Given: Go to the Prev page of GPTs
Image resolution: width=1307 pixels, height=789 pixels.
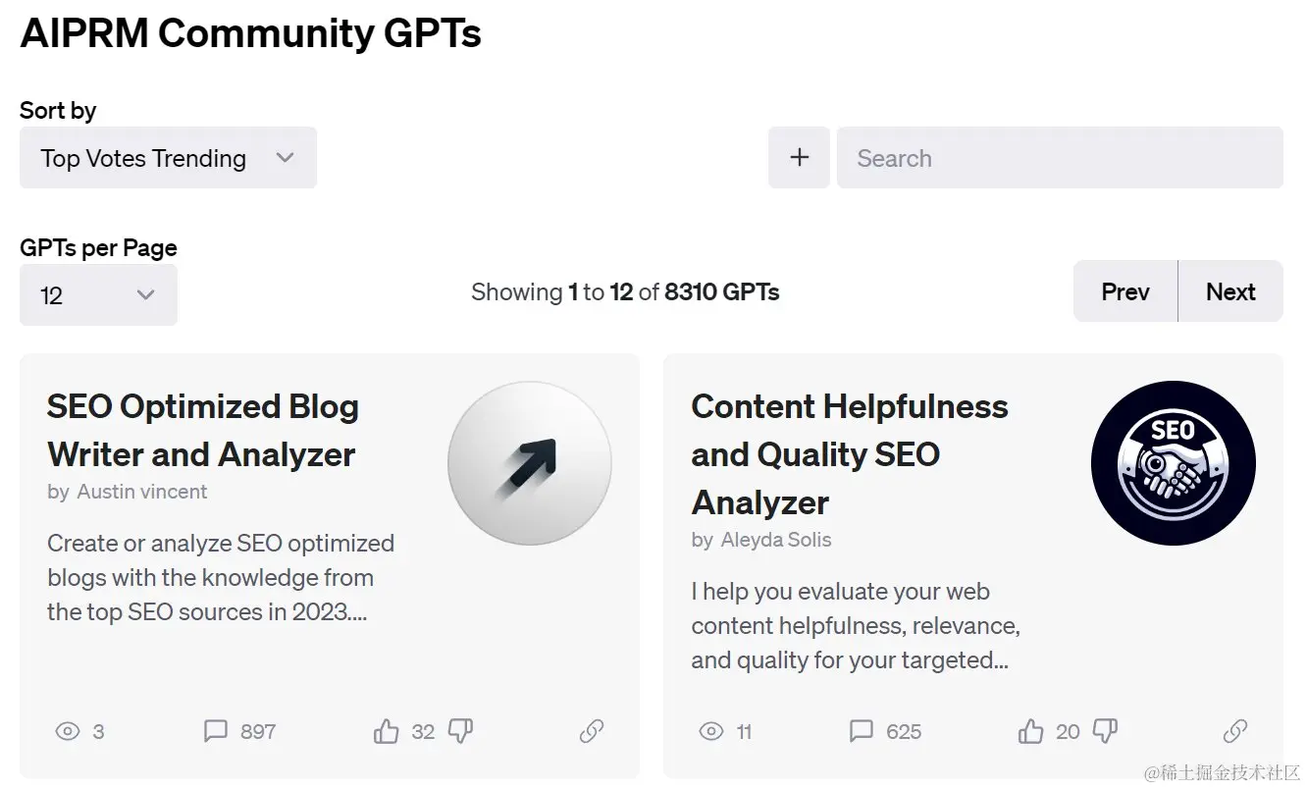Looking at the screenshot, I should click(1125, 291).
